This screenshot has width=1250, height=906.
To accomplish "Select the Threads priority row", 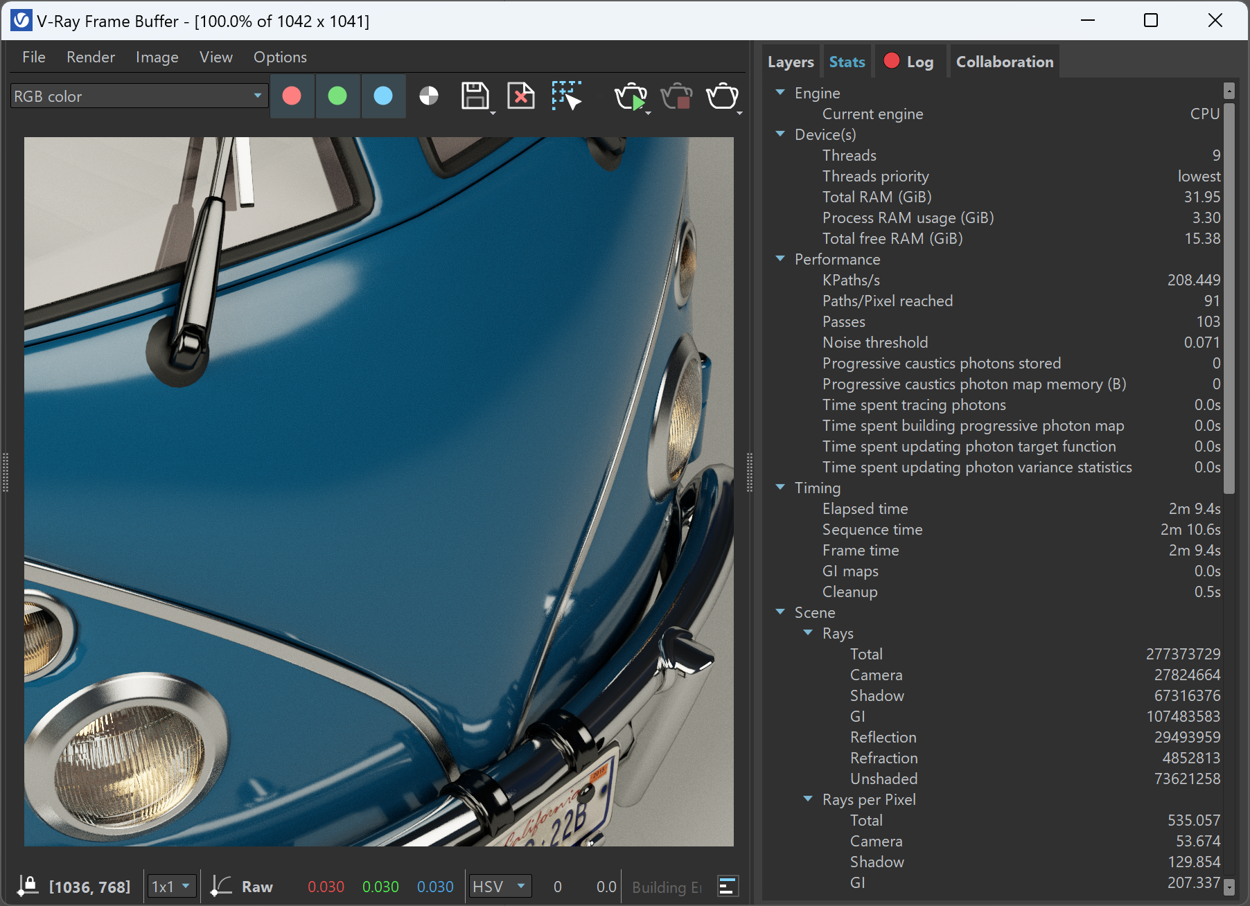I will (x=998, y=176).
